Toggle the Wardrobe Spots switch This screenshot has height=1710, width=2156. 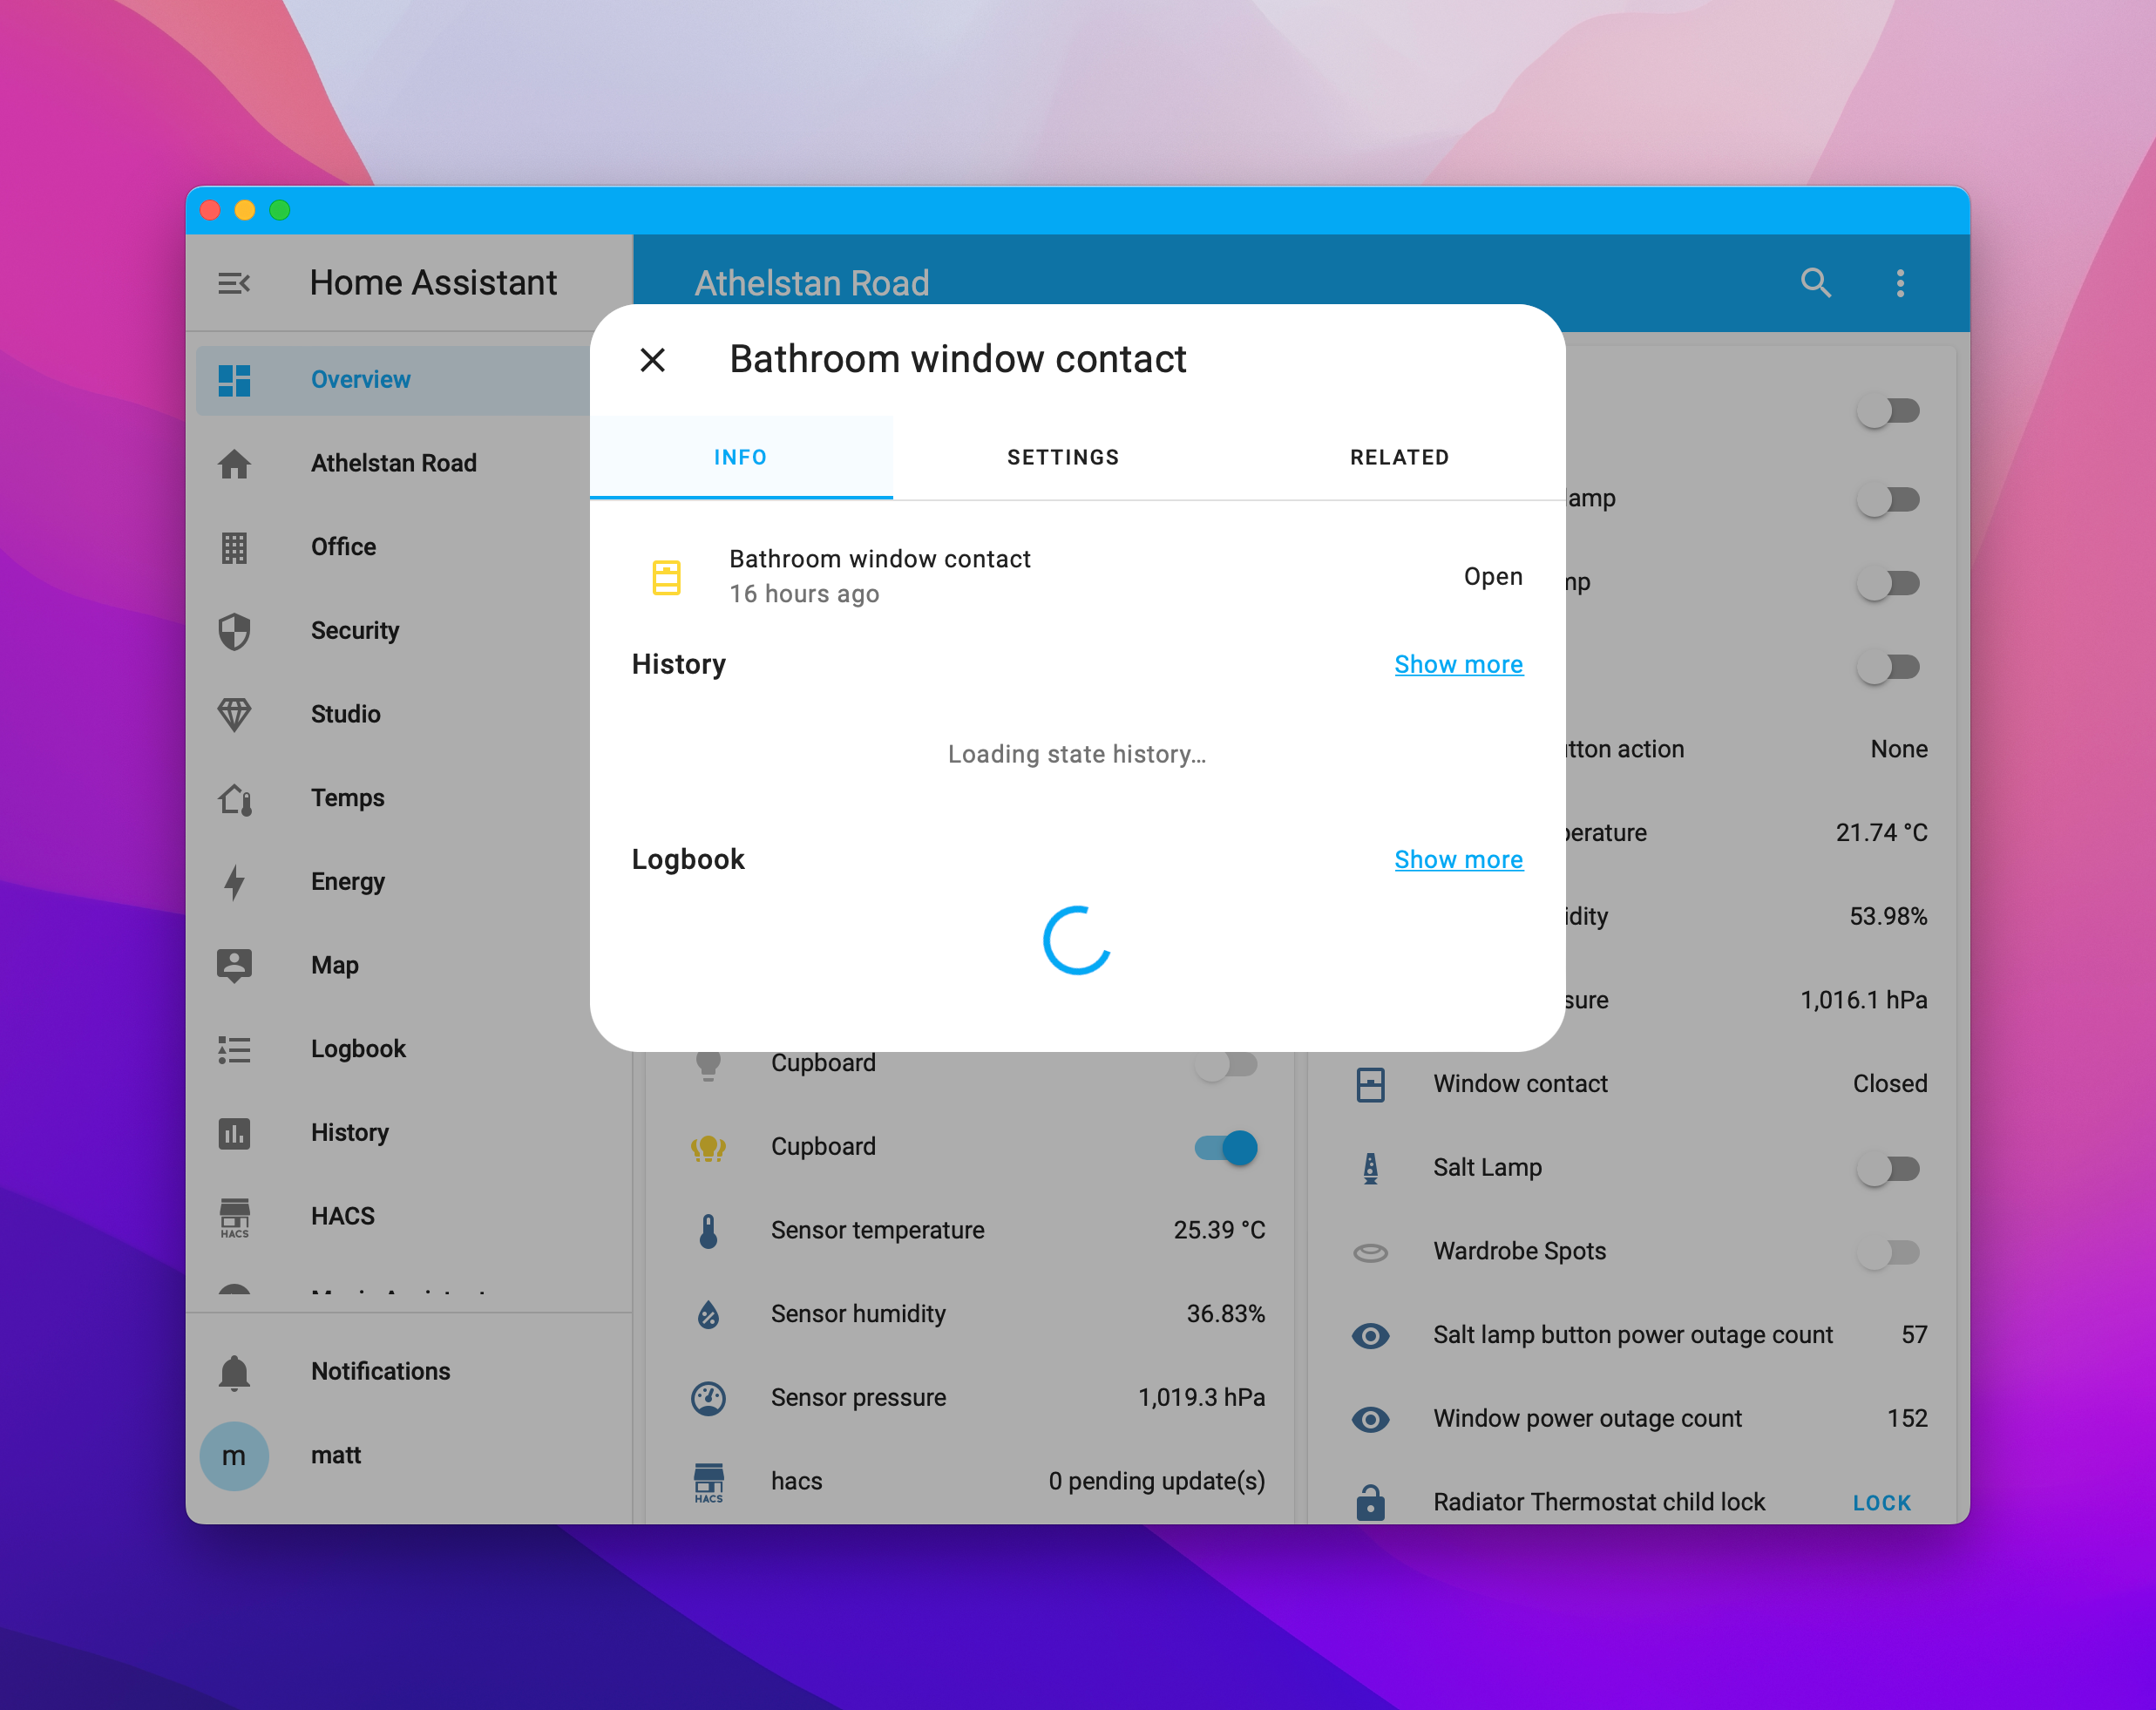(x=1888, y=1251)
